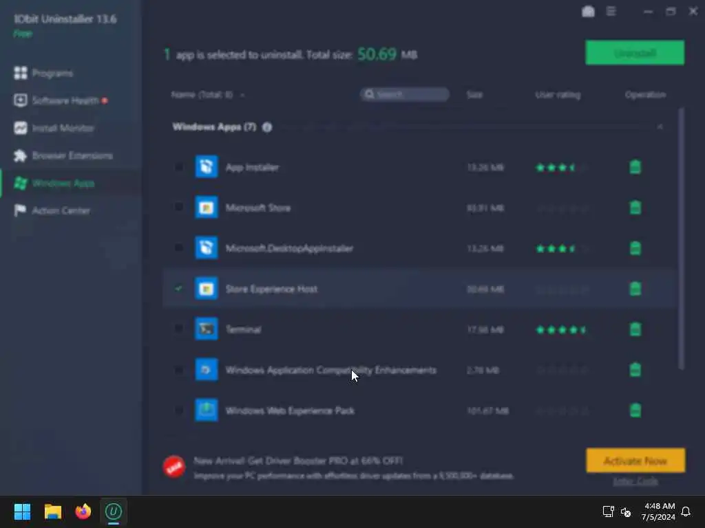Viewport: 705px width, 528px height.
Task: Click the Driver Booster PRO promo text
Action: click(299, 461)
